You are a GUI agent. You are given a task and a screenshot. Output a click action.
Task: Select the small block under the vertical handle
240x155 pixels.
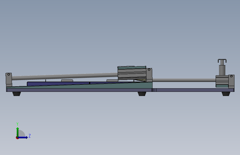click(222, 81)
